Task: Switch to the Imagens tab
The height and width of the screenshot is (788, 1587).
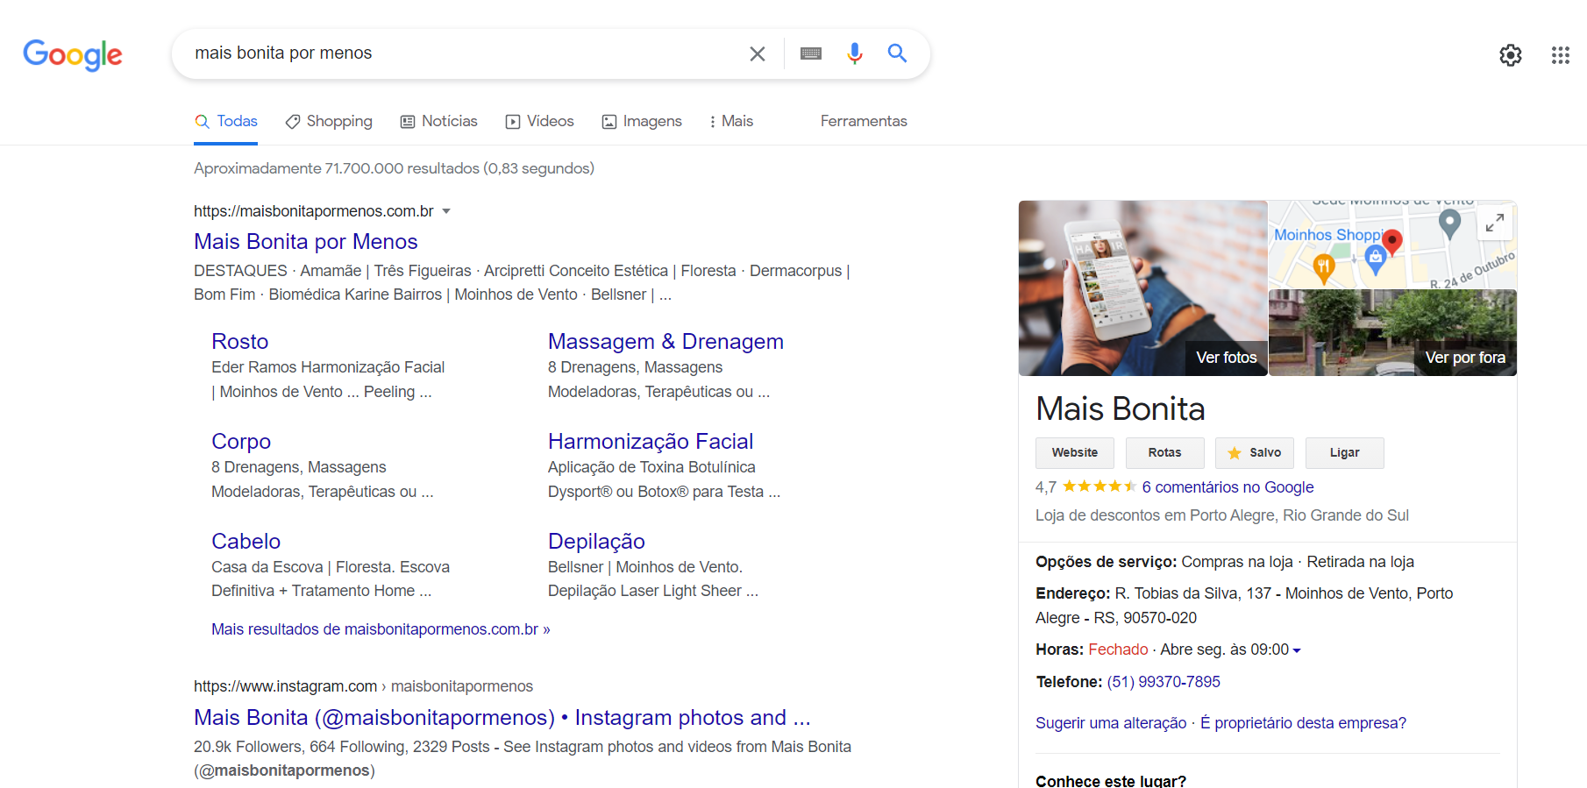Action: click(x=642, y=121)
